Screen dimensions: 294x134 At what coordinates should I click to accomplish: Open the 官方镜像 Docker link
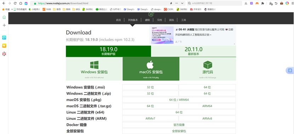pos(179,125)
